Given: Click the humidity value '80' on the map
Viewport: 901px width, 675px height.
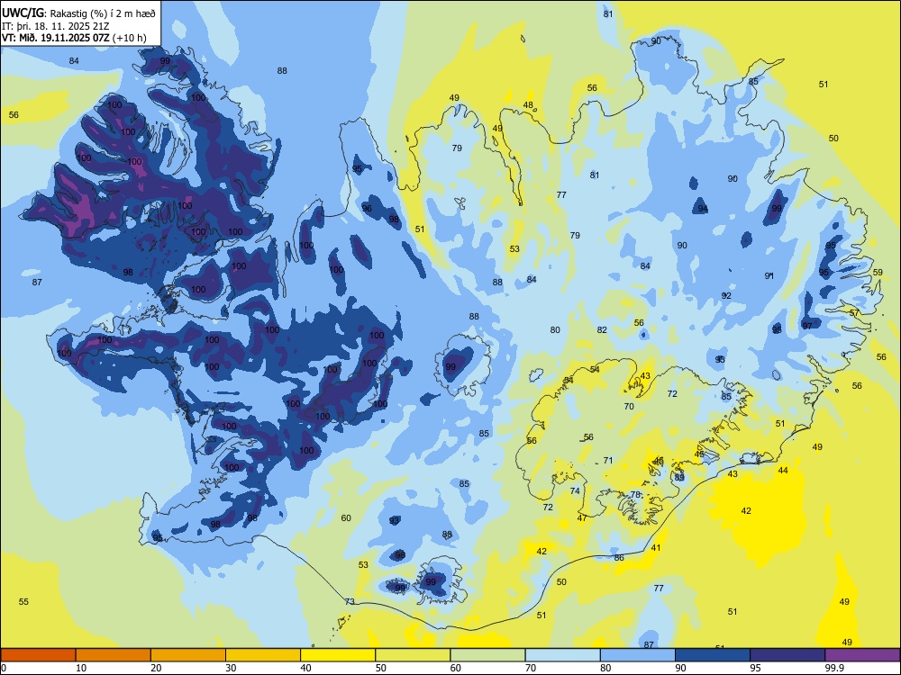Looking at the screenshot, I should pyautogui.click(x=555, y=330).
